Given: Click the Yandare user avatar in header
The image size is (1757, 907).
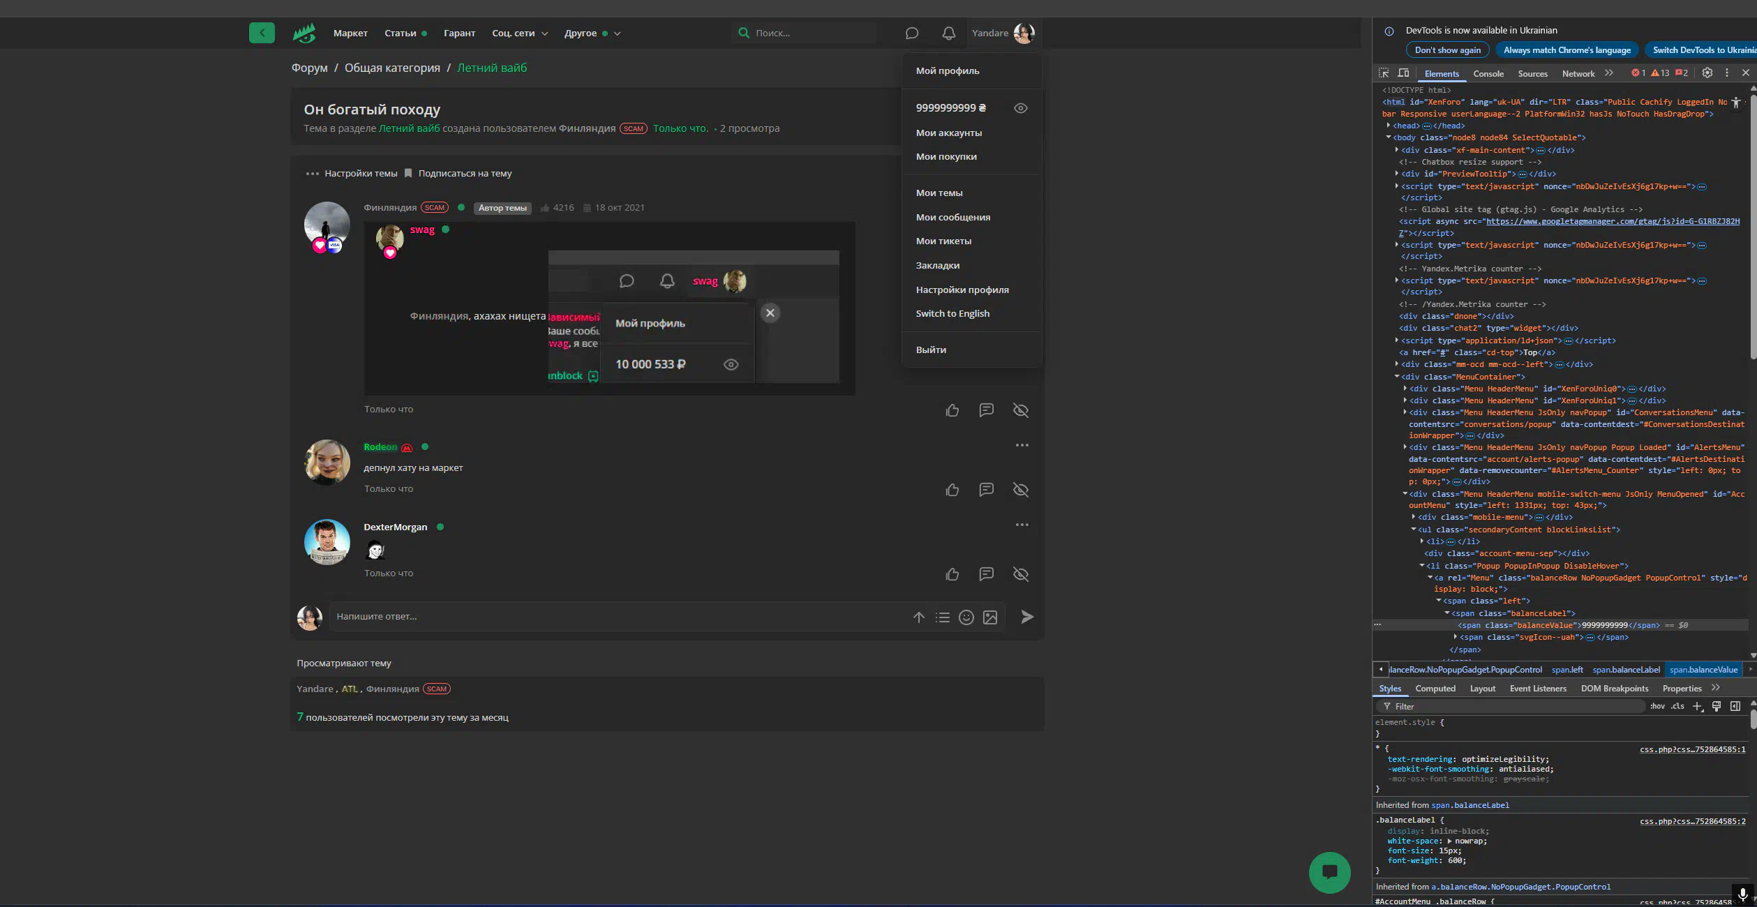Looking at the screenshot, I should click(x=1024, y=33).
